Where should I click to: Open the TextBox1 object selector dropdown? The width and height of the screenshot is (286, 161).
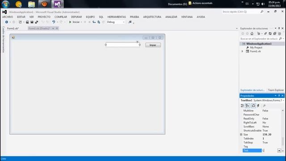283,100
